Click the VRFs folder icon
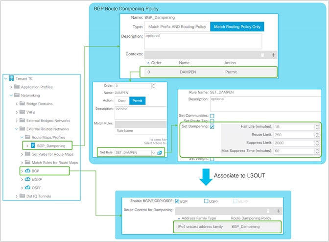The height and width of the screenshot is (242, 329). [22, 112]
